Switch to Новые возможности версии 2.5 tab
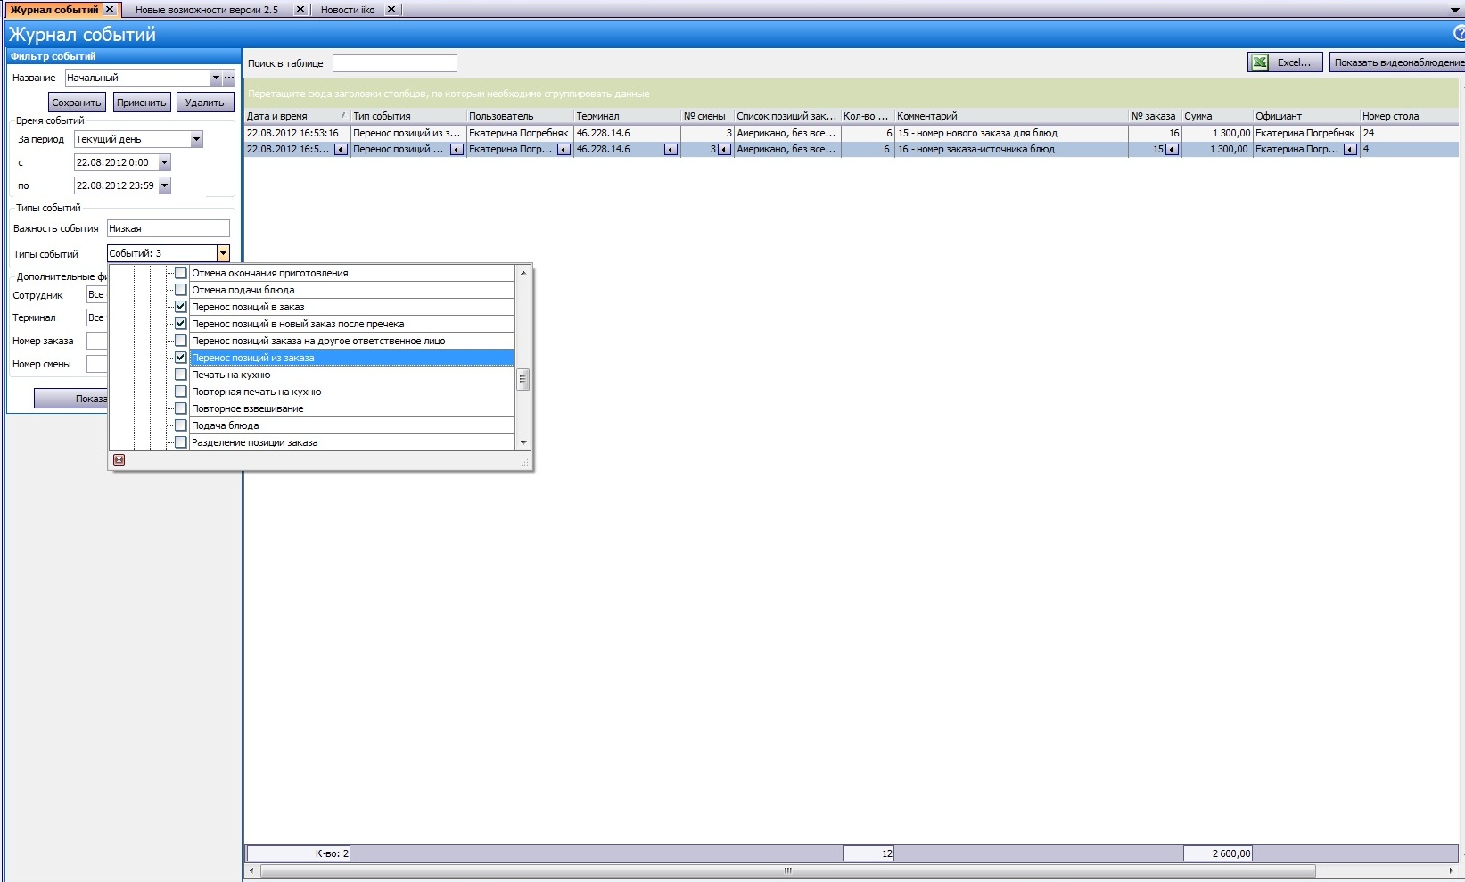The height and width of the screenshot is (882, 1465). pyautogui.click(x=206, y=10)
